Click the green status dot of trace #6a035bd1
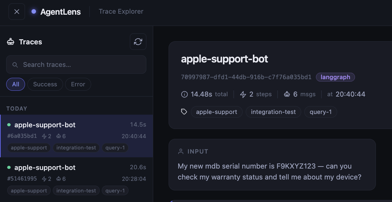This screenshot has width=392, height=202. [x=9, y=125]
